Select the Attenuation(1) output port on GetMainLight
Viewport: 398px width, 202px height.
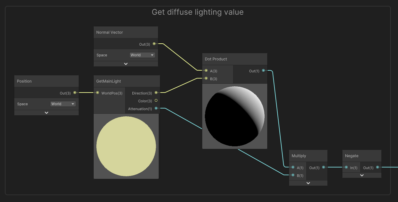156,108
